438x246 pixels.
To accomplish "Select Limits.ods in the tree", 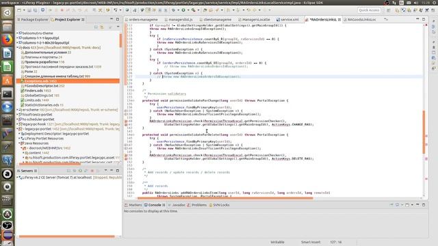I will (35, 100).
